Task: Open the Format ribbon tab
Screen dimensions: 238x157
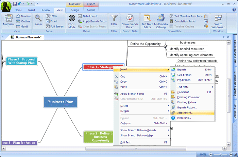Action: pos(91,10)
